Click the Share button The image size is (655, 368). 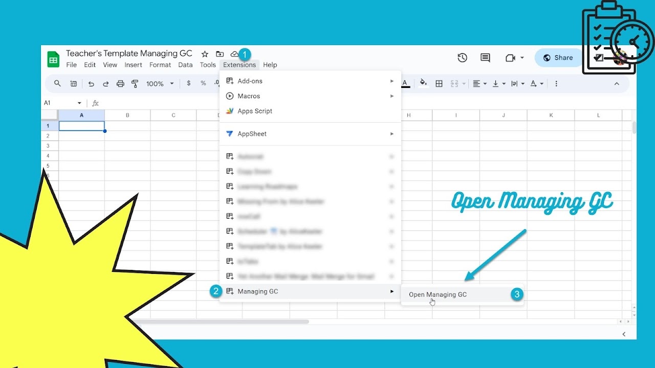tap(558, 58)
